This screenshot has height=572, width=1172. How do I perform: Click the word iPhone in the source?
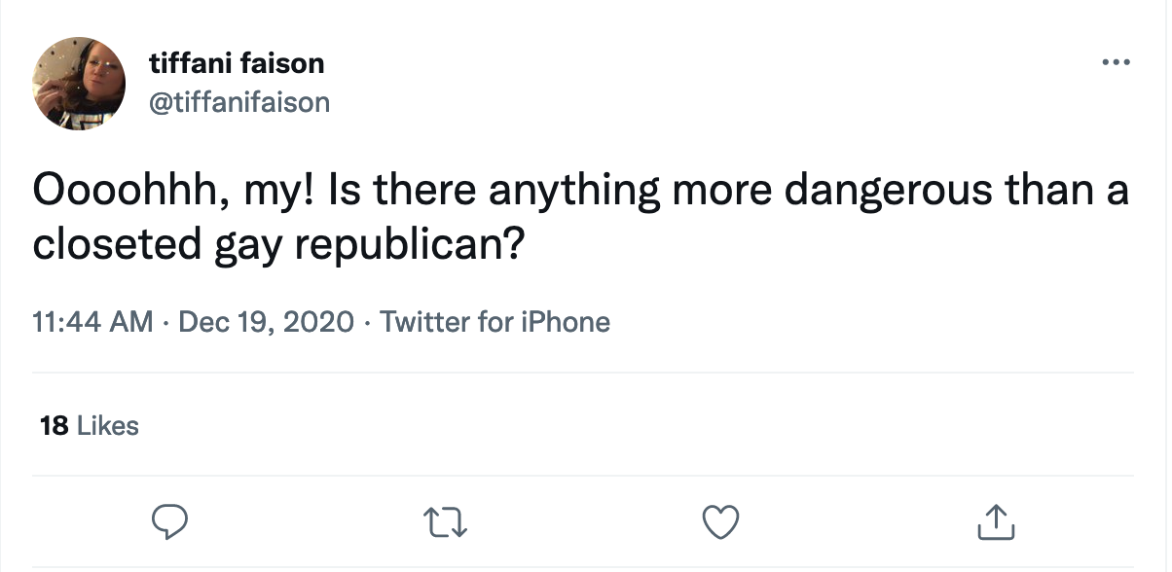[568, 322]
